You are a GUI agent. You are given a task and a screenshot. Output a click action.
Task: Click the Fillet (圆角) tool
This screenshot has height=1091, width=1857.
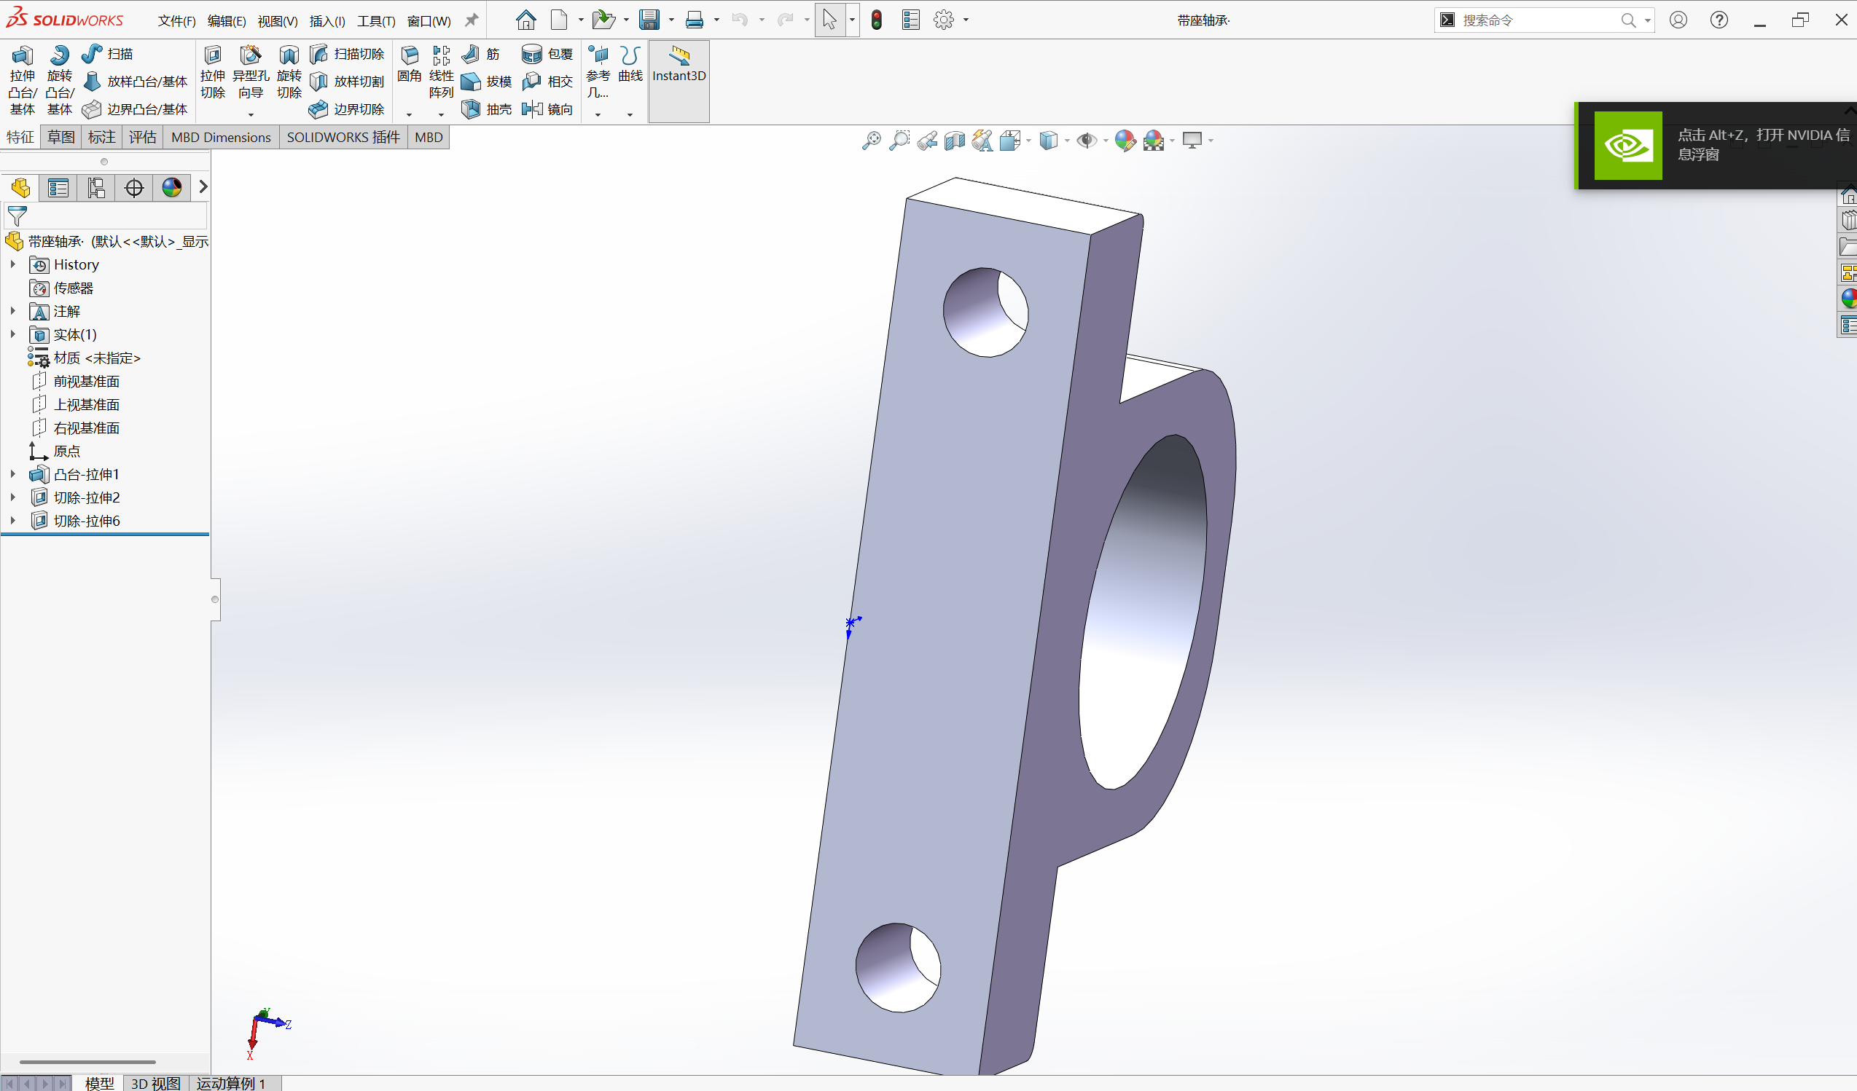[x=409, y=63]
